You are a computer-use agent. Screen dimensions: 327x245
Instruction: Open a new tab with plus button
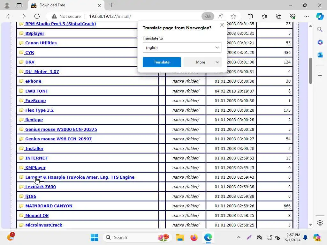pos(111,5)
